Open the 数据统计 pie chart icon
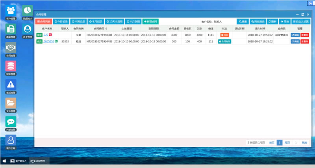Viewport: 315px width, 168px height. 27,11
